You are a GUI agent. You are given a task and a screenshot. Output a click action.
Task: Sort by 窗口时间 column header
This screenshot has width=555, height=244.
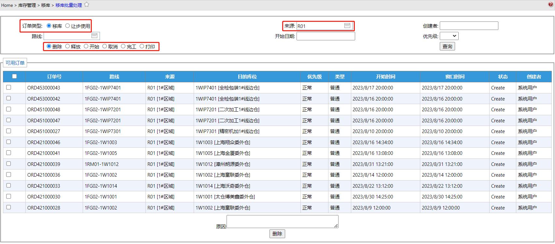click(455, 77)
